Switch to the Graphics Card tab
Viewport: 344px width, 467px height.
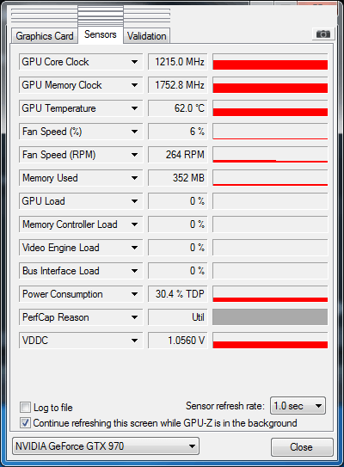[x=45, y=36]
